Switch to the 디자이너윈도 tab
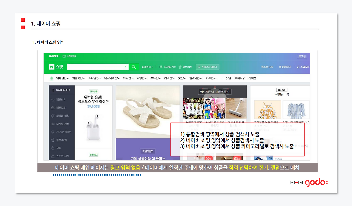This screenshot has width=352, height=206. [112, 78]
